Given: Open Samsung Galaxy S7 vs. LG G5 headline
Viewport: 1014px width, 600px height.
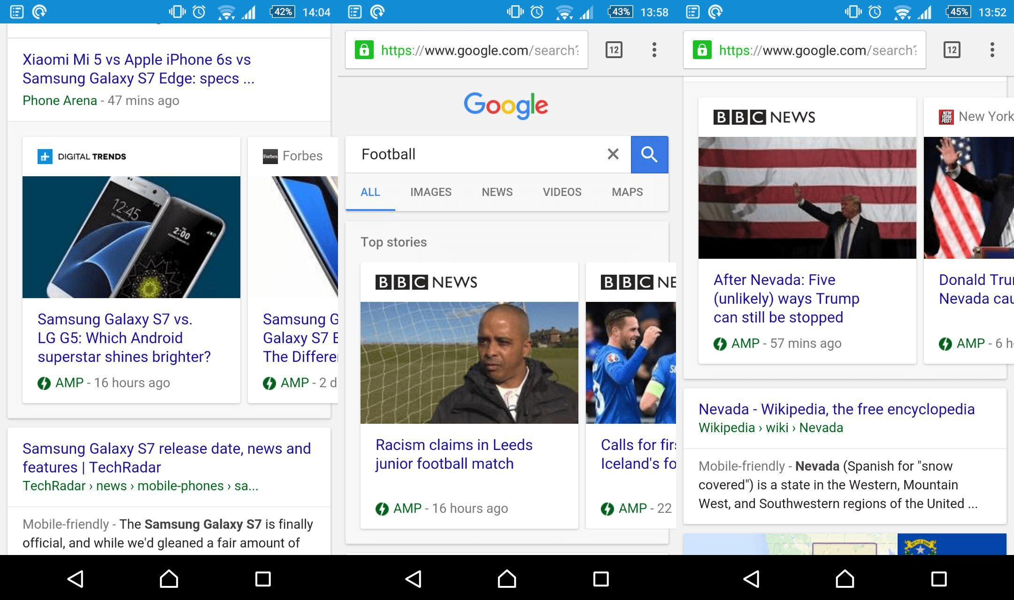Looking at the screenshot, I should (124, 338).
